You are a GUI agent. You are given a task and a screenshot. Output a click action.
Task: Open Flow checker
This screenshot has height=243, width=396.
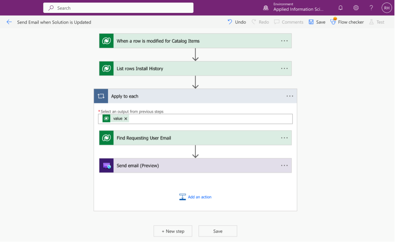pos(347,22)
